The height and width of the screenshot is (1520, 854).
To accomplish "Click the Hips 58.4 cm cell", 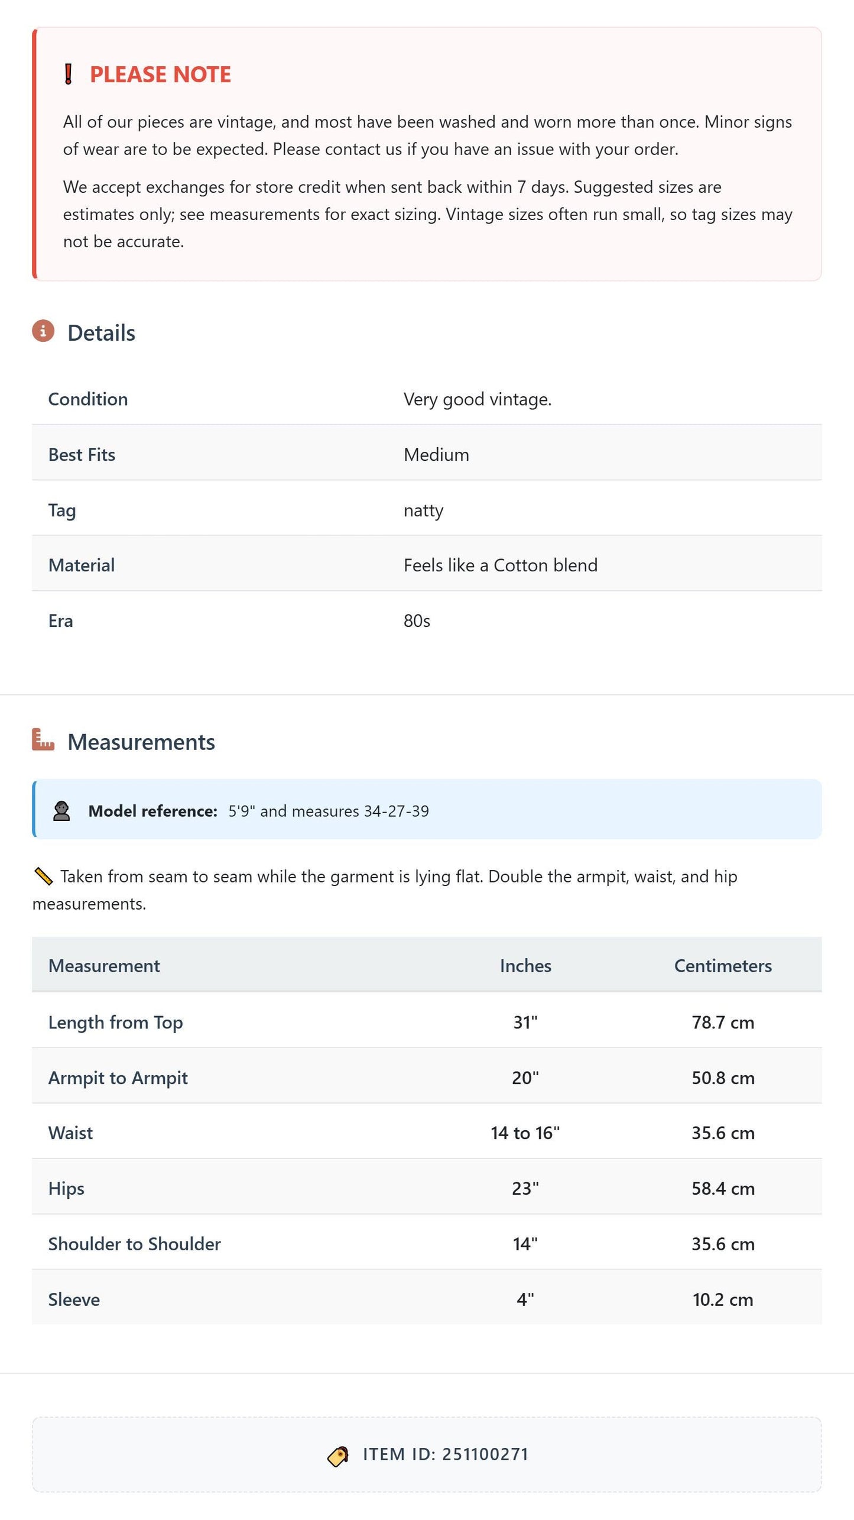I will click(x=723, y=1188).
